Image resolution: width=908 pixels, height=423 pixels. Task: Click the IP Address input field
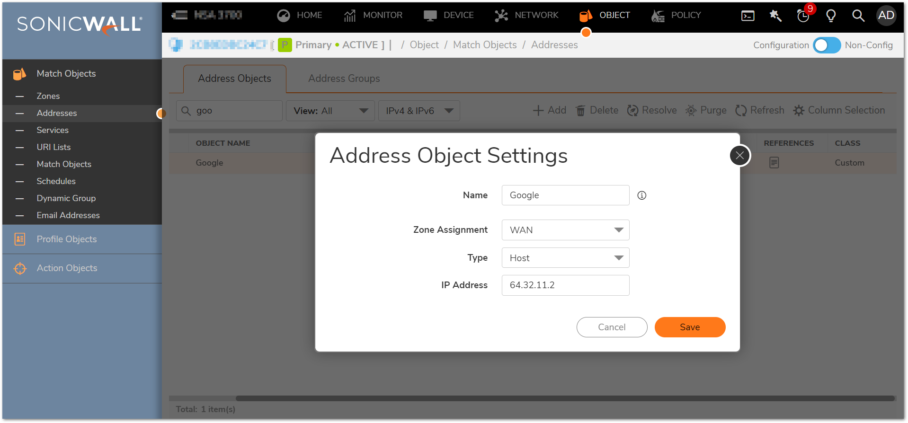point(565,285)
